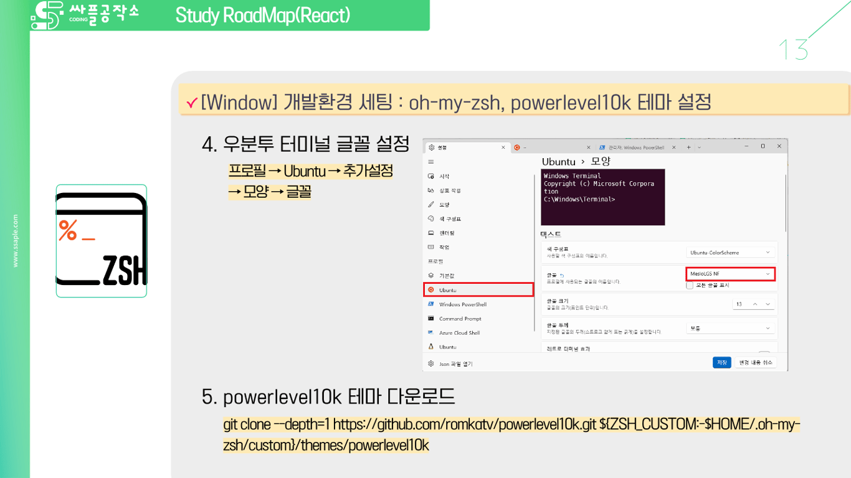Screen dimensions: 851x478
Task: Switch to the 설정 (Settings) tab
Action: tap(467, 148)
